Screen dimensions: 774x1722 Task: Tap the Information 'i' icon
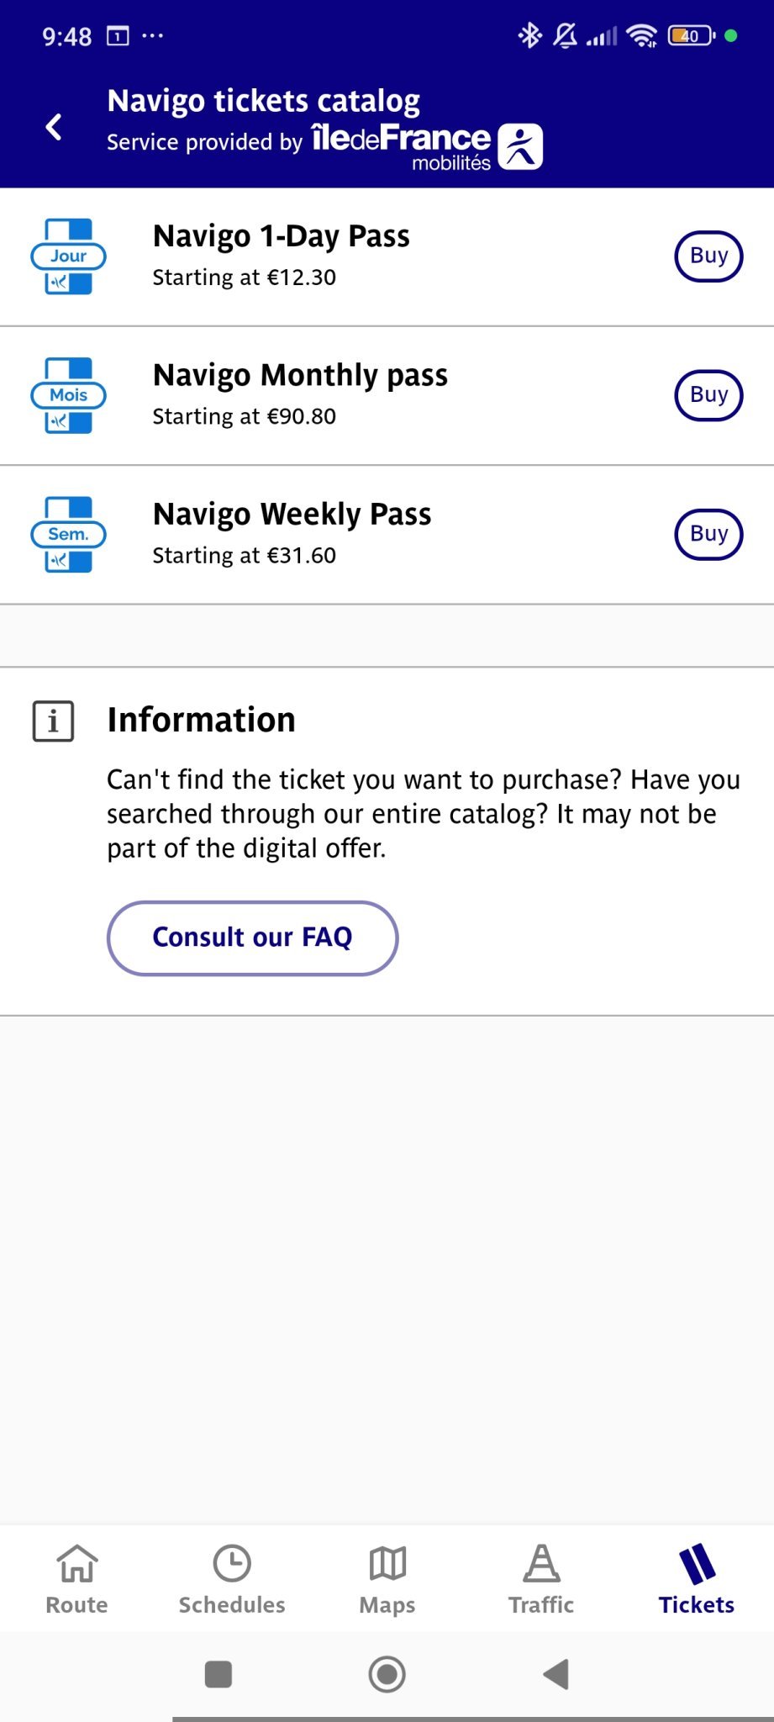[x=53, y=721]
